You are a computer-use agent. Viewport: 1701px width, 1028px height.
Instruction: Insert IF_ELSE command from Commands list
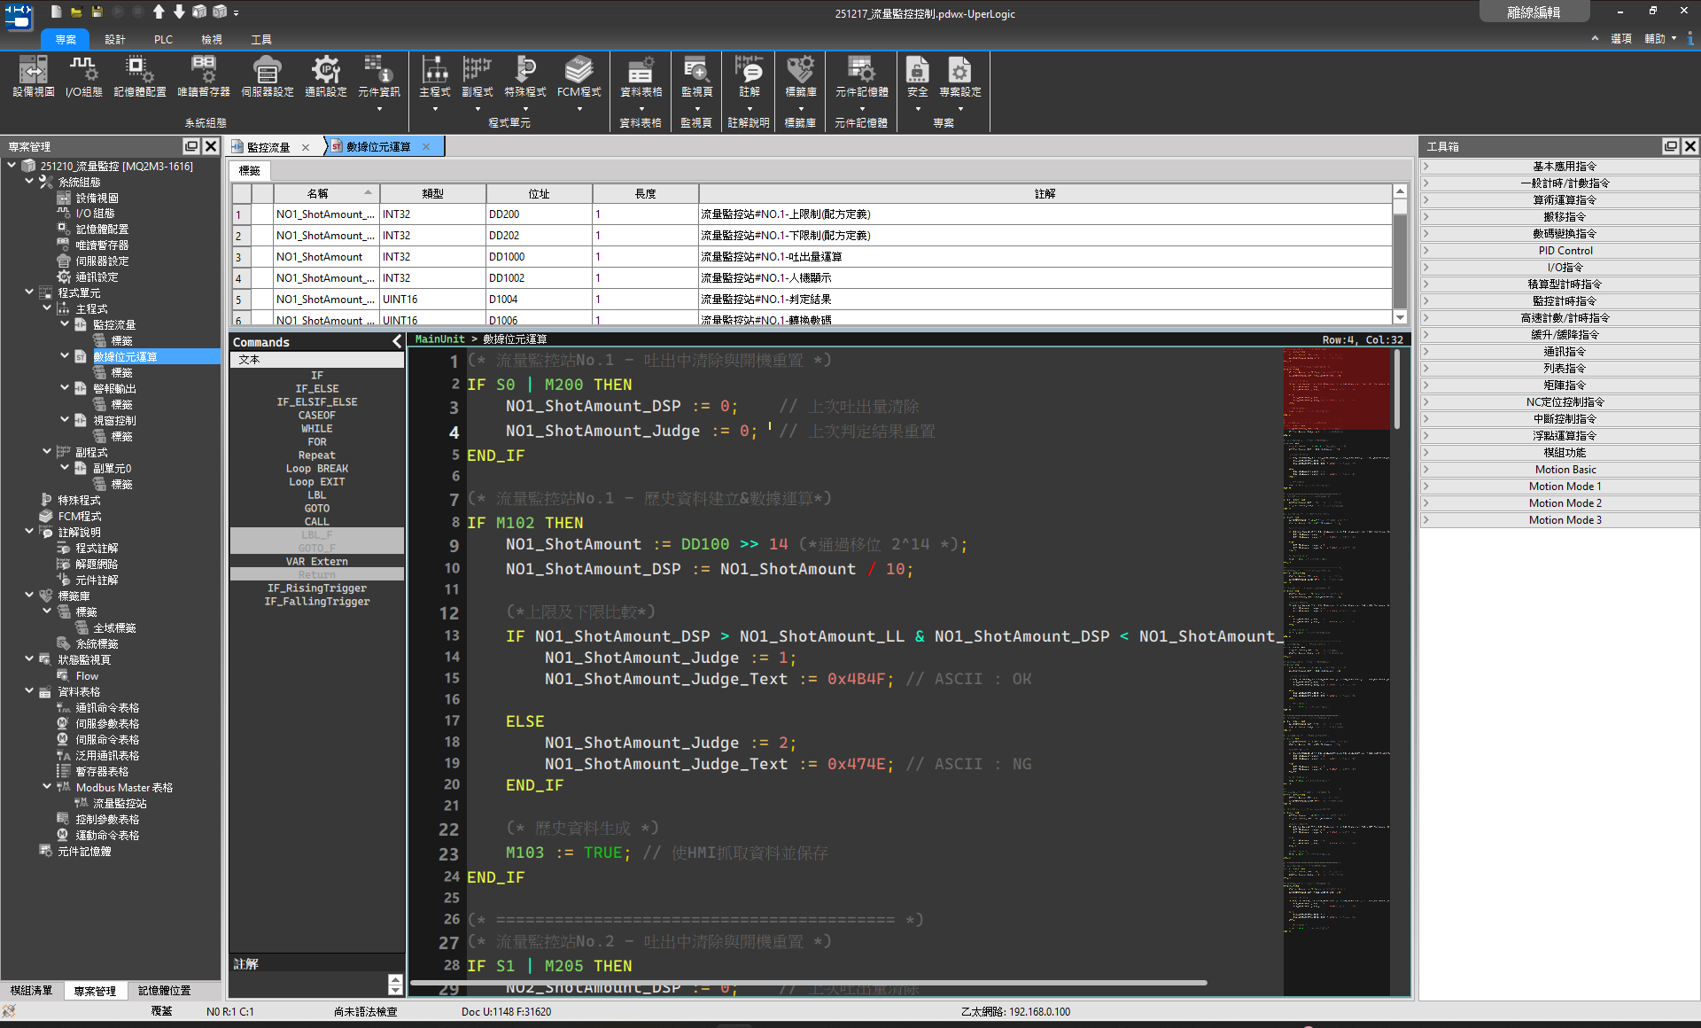(316, 388)
